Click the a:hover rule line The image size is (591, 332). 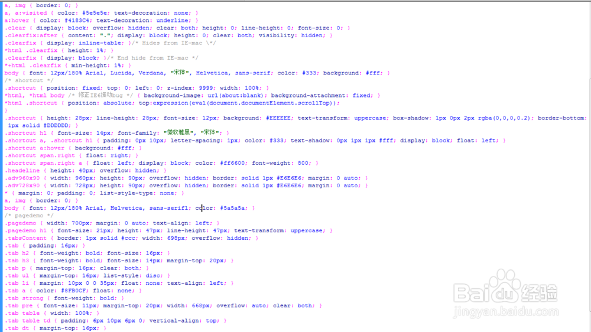coord(101,20)
